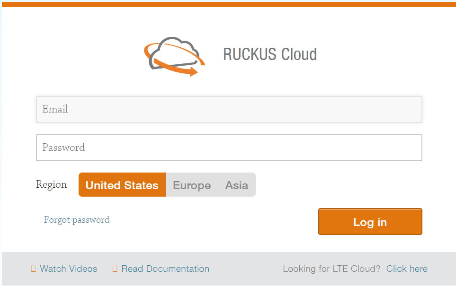Click the 'Looking for LTE Cloud?' text
456x286 pixels.
(331, 269)
